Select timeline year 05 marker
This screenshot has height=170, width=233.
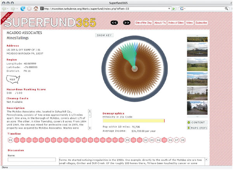coord(164,140)
